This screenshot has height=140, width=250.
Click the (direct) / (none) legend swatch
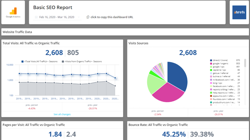[211, 60]
